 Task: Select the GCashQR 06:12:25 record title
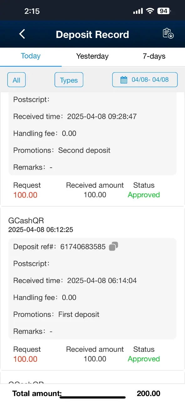click(x=26, y=221)
